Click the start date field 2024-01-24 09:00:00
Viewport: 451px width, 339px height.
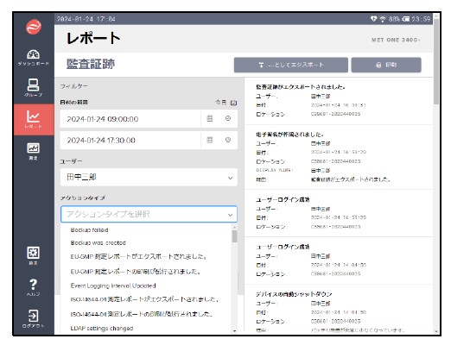point(130,119)
